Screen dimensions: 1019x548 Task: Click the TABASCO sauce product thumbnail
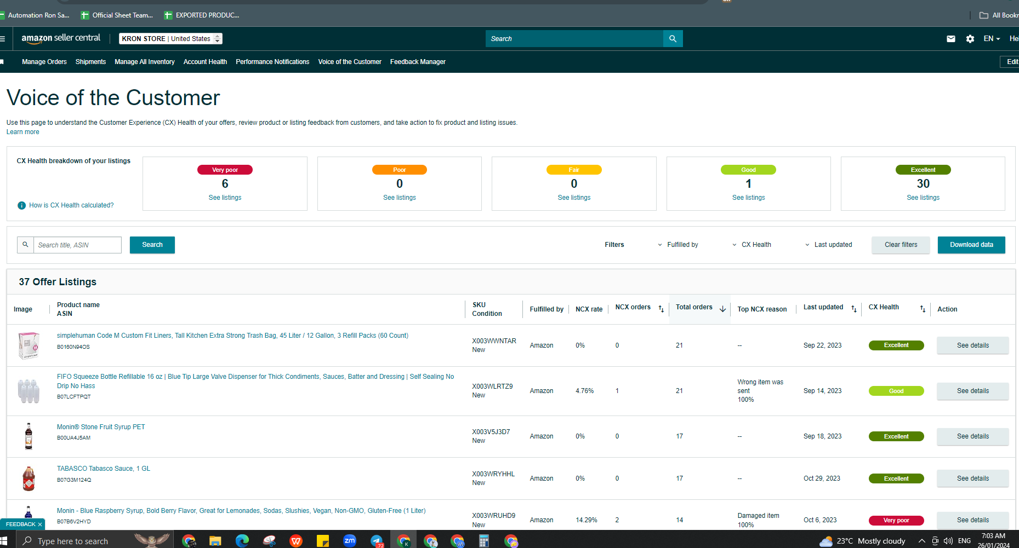pyautogui.click(x=29, y=478)
